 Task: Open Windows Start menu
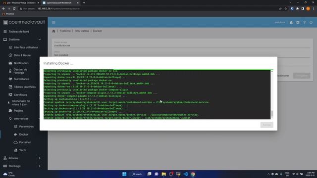124,174
